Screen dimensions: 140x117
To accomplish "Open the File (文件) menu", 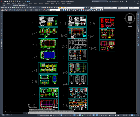I will pos(3,3).
